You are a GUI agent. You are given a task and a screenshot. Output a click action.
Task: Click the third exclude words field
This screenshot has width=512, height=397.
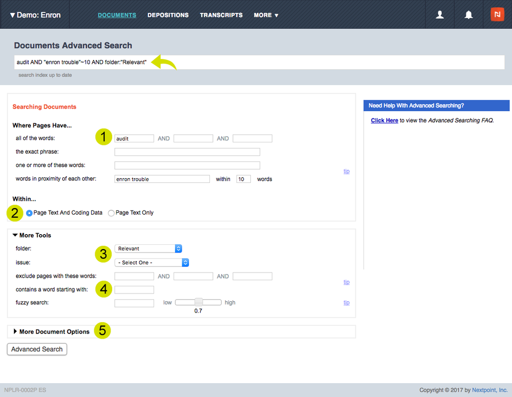[252, 277]
